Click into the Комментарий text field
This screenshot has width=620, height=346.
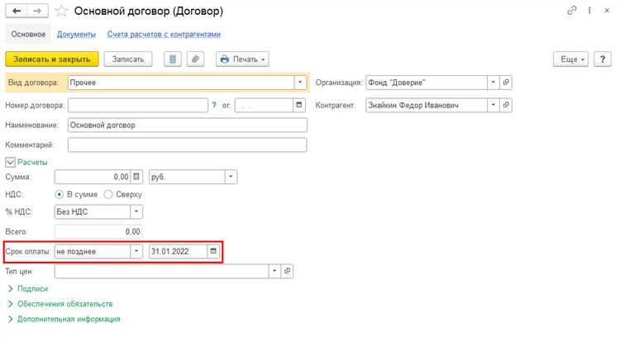pos(187,145)
